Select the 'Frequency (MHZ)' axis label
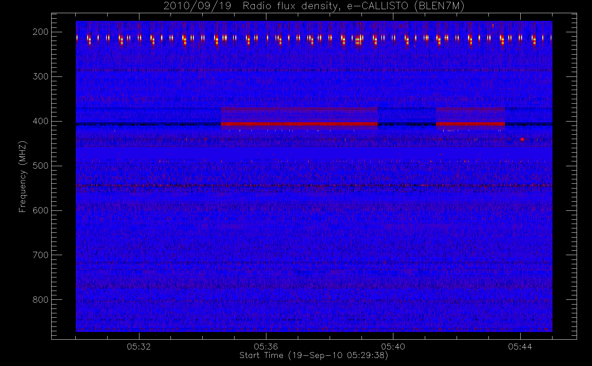Screen dimensions: 592x366 23,176
